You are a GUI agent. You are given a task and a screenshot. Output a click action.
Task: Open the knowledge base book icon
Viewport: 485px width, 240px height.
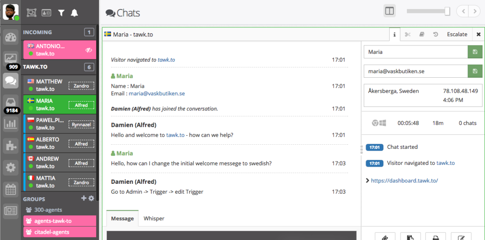[x=422, y=34]
